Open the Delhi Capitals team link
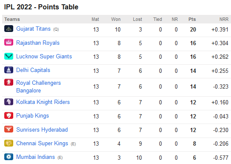 pyautogui.click(x=33, y=70)
